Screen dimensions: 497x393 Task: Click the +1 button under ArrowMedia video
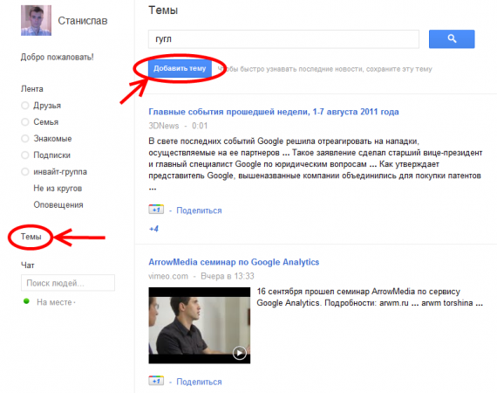[156, 381]
